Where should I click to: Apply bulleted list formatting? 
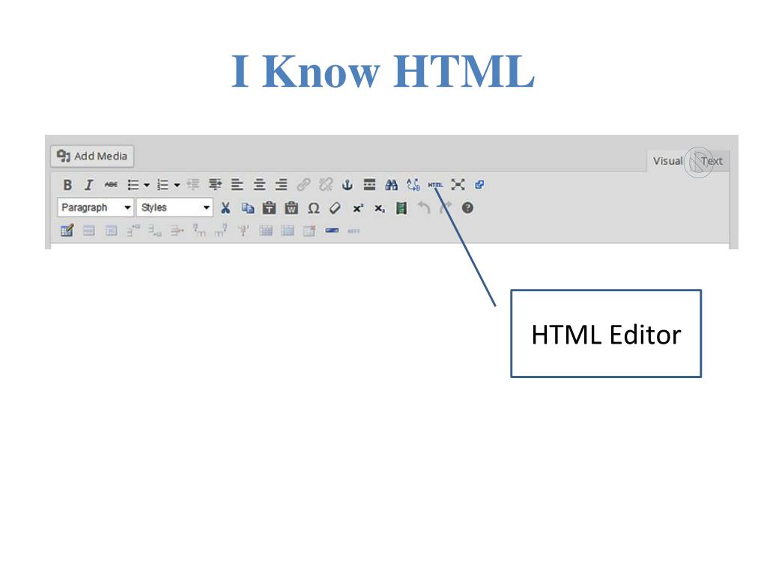(133, 185)
